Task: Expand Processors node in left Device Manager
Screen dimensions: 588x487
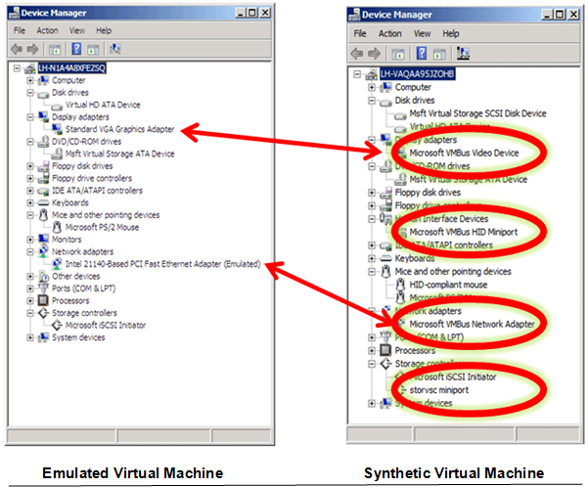Action: click(x=30, y=300)
